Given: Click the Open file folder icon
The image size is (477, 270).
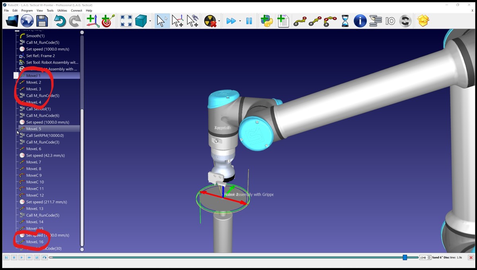Looking at the screenshot, I should (12, 21).
